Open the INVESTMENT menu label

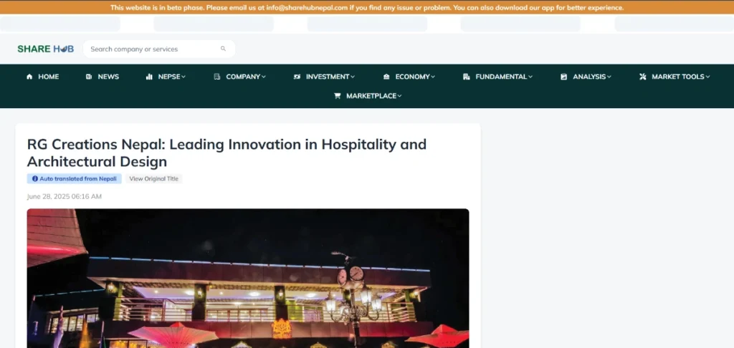click(328, 77)
